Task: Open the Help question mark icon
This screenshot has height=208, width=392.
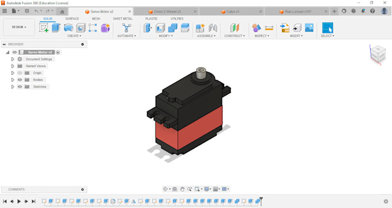Action: tap(372, 11)
